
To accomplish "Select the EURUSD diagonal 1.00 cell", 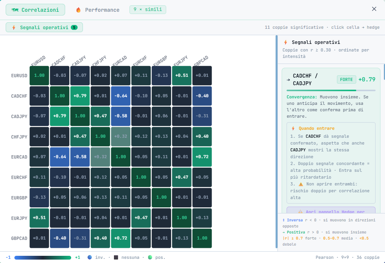I will point(39,76).
